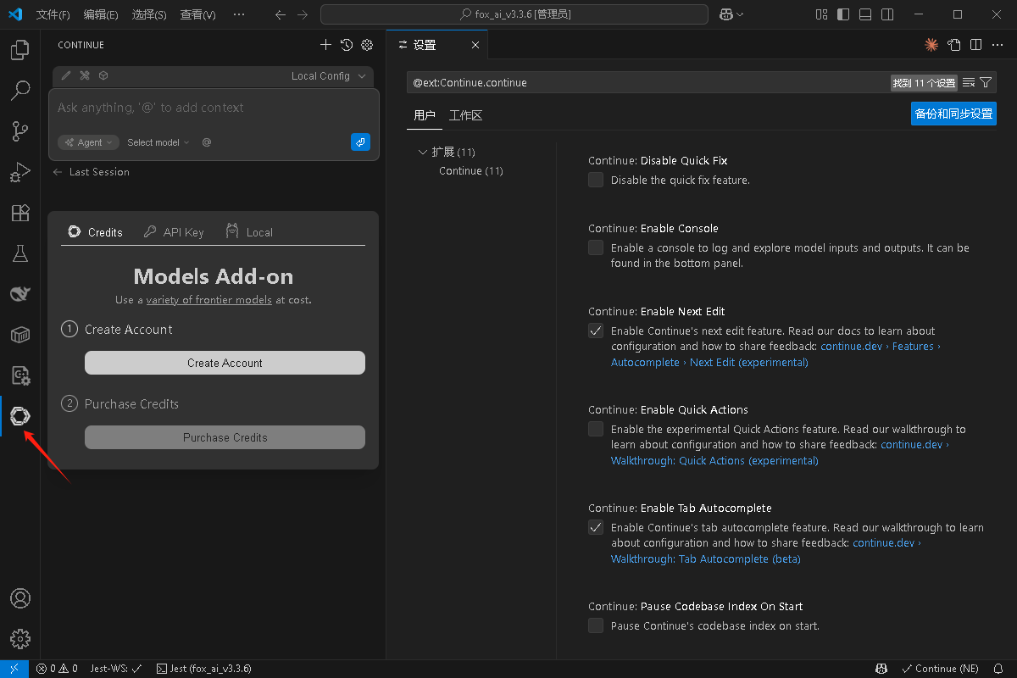Open the Testing flask icon
This screenshot has width=1017, height=678.
pos(20,253)
